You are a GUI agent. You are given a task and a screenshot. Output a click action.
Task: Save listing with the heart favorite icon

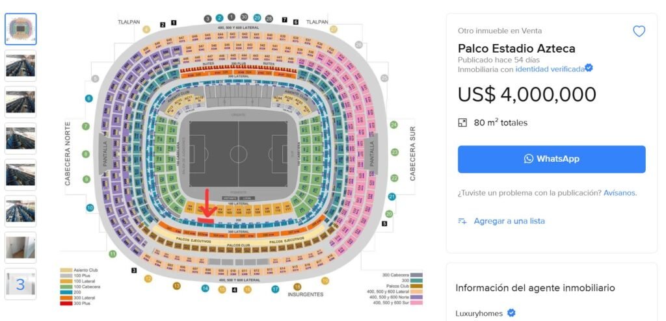639,31
